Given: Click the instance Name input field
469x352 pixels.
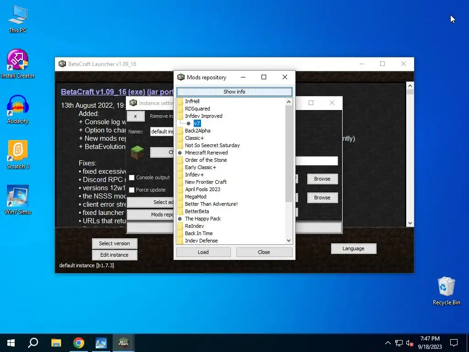Looking at the screenshot, I should click(162, 132).
